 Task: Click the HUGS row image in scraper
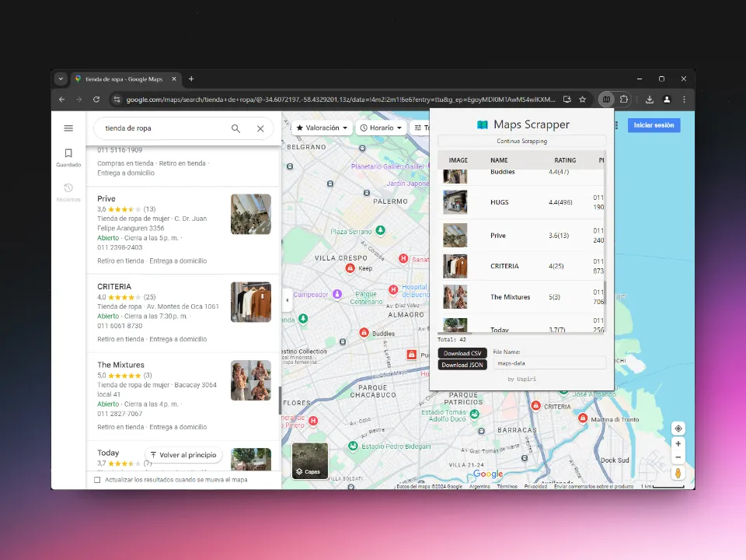[x=455, y=202]
